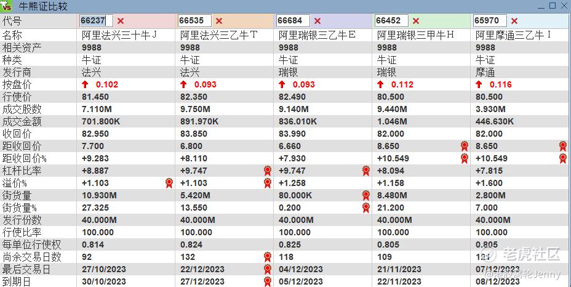
Task: Click premium value +1.600
Action: (489, 183)
